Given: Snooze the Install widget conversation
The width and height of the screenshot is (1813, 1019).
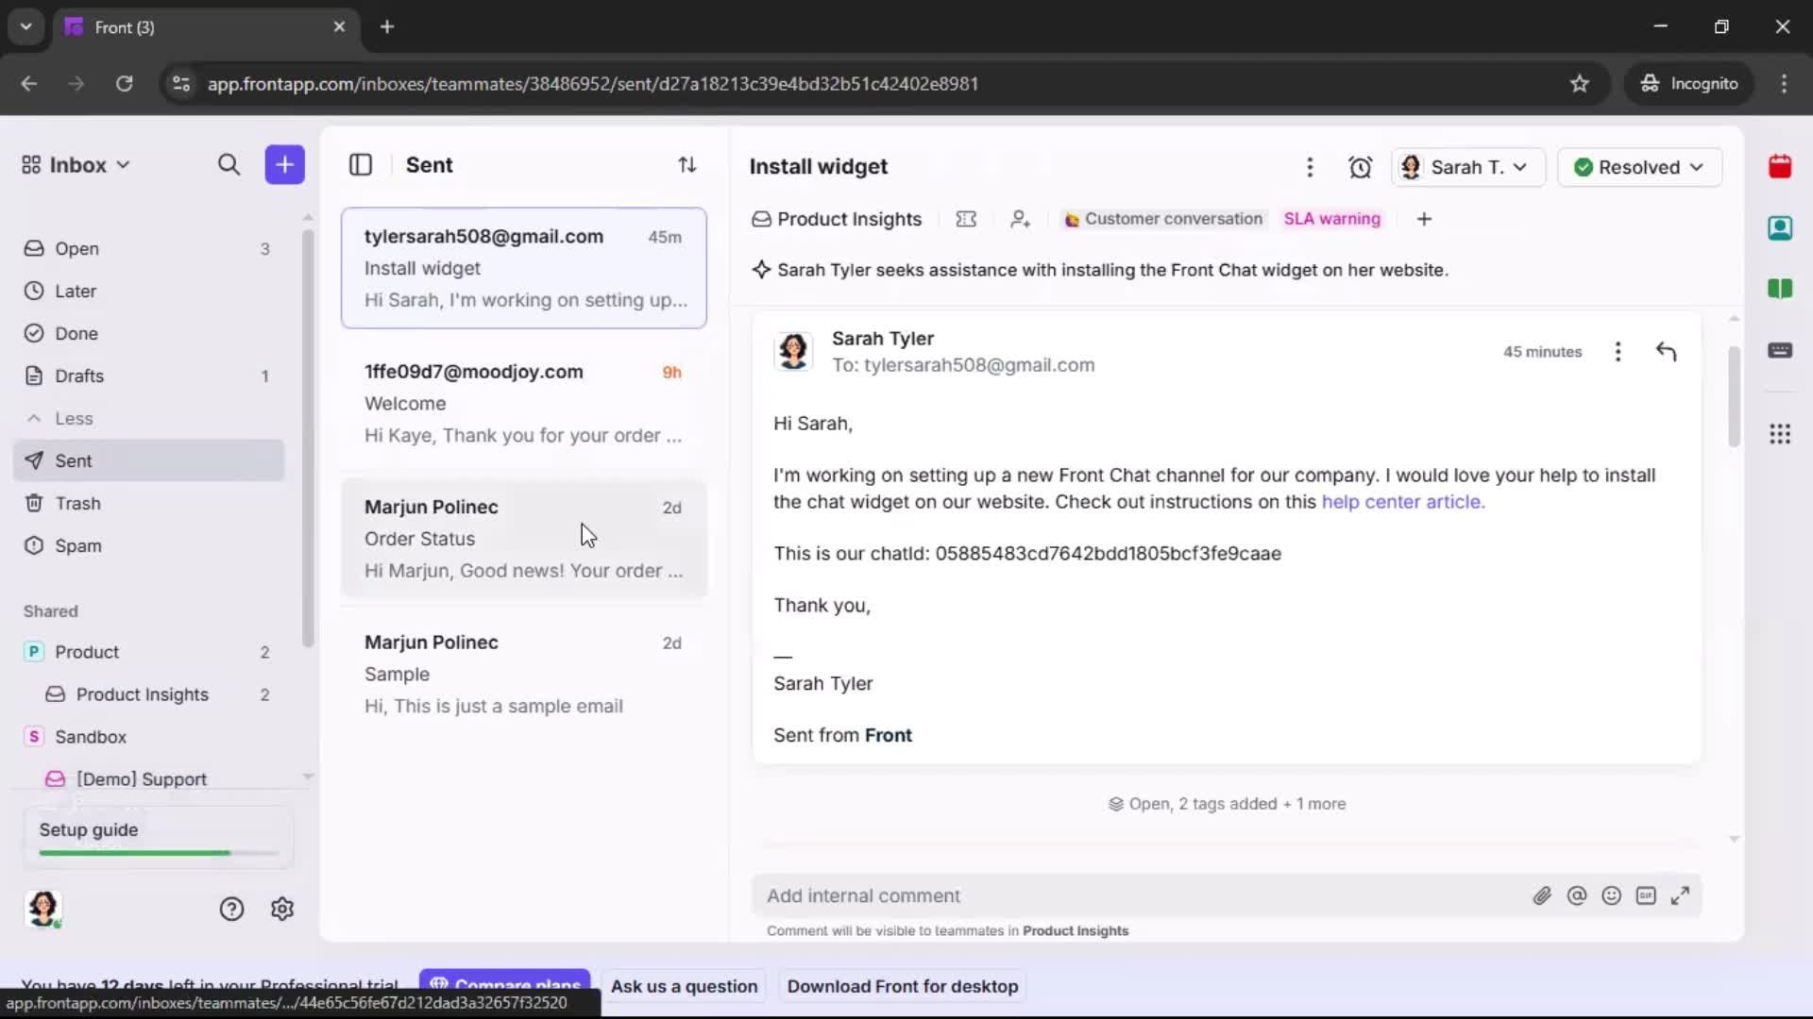Looking at the screenshot, I should coord(1361,167).
